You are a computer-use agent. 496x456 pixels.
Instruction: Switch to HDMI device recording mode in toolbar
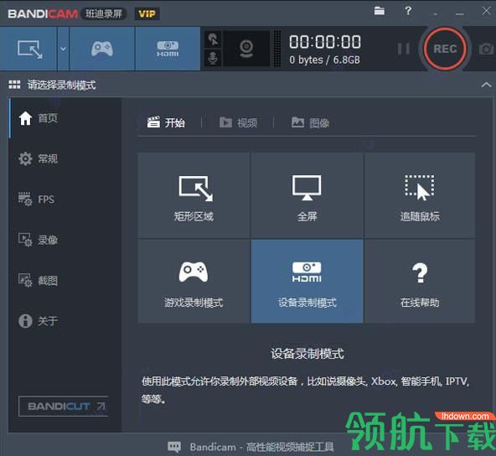pos(168,49)
